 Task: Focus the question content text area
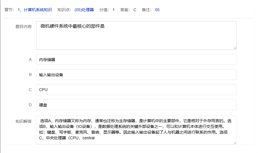click(x=136, y=35)
